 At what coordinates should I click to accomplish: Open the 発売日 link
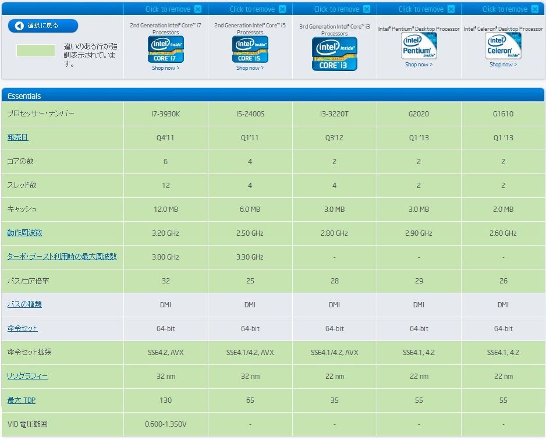click(17, 137)
